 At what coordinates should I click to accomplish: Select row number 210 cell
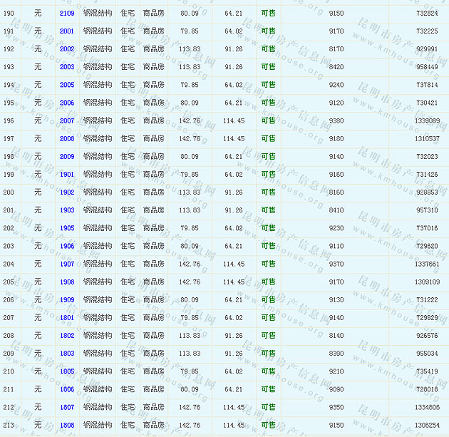9,371
